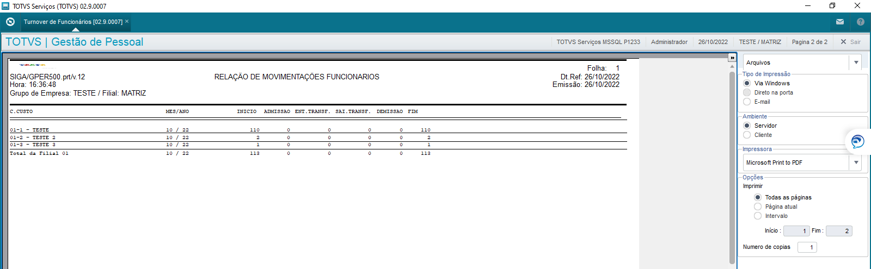Minimize the TOTVS Serviços window
Viewport: 871px width, 269px height.
click(808, 5)
